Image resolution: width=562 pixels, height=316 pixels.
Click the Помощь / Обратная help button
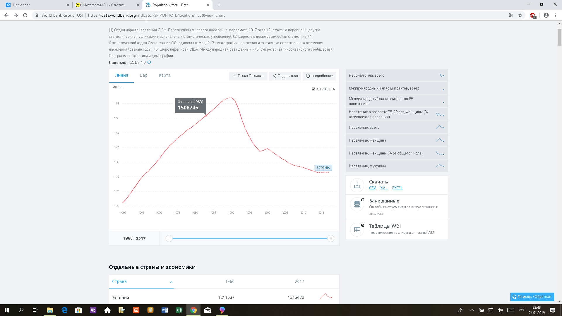(532, 297)
